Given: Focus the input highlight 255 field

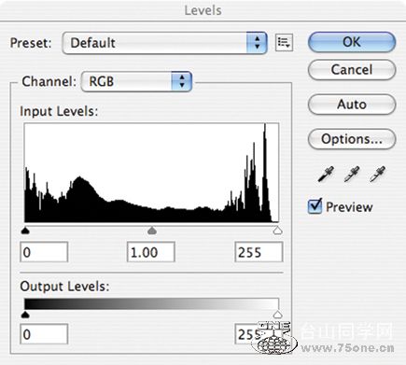Looking at the screenshot, I should (x=259, y=252).
